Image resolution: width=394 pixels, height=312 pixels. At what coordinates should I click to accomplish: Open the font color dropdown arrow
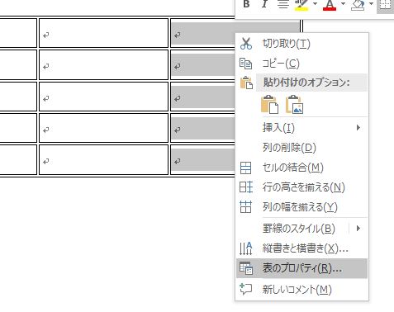tap(343, 4)
